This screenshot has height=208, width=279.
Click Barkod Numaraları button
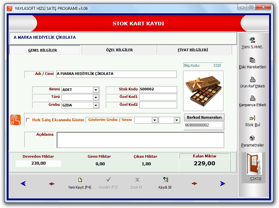pyautogui.click(x=204, y=117)
